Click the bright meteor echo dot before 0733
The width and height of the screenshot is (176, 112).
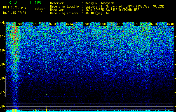click(x=46, y=94)
